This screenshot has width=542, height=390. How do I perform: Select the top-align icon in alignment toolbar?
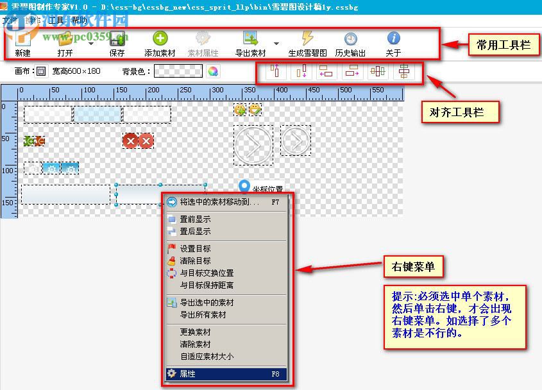pos(275,71)
